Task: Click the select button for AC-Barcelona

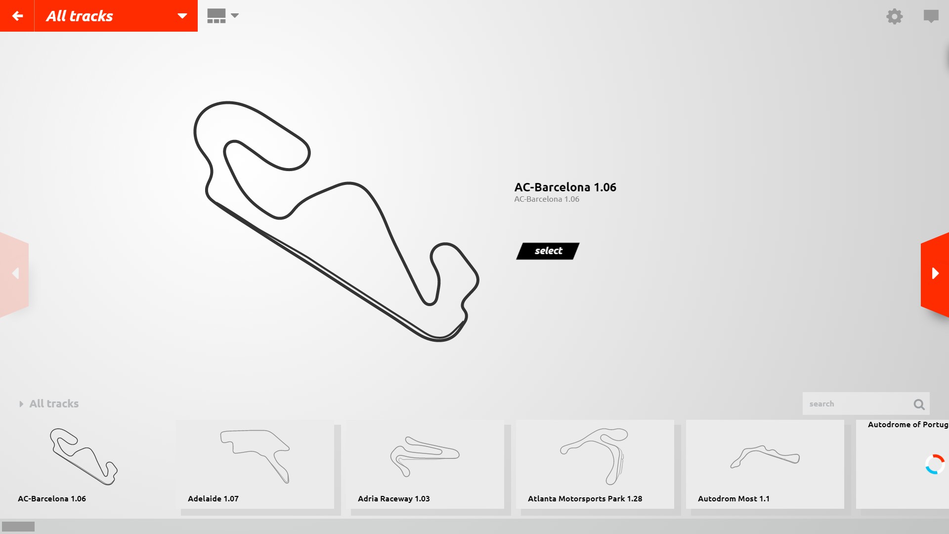Action: [548, 251]
